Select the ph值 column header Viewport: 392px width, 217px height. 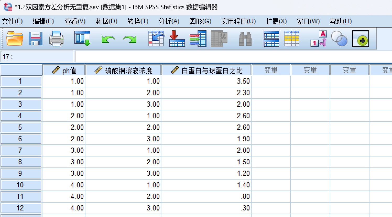[x=64, y=70]
